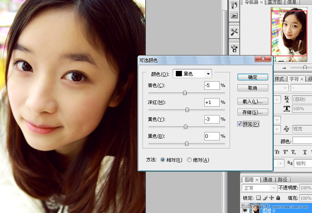Click the Load (载入) button
The width and height of the screenshot is (312, 213).
click(x=253, y=102)
